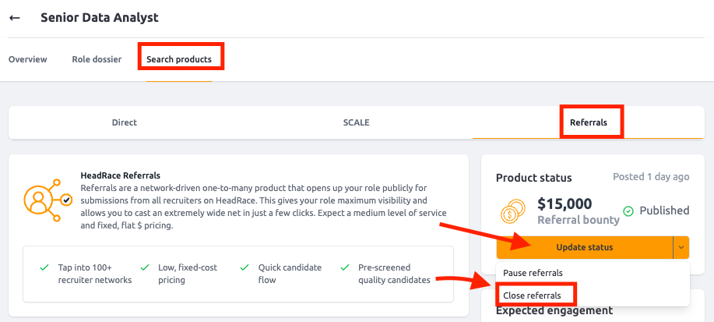714x322 pixels.
Task: Click checkmark beside Pre-screened quality candidates
Action: pyautogui.click(x=345, y=267)
